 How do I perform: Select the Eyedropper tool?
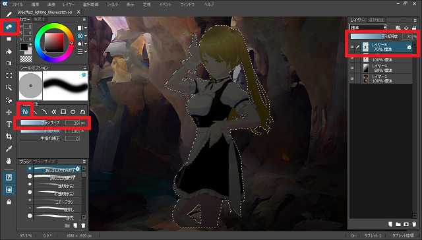(x=9, y=149)
